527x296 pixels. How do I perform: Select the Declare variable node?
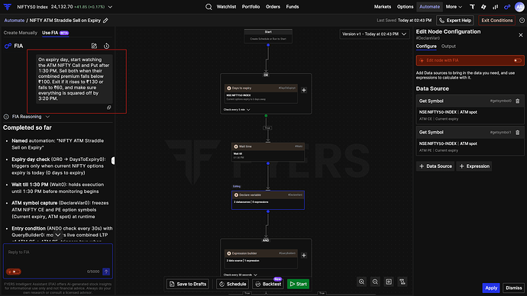268,200
